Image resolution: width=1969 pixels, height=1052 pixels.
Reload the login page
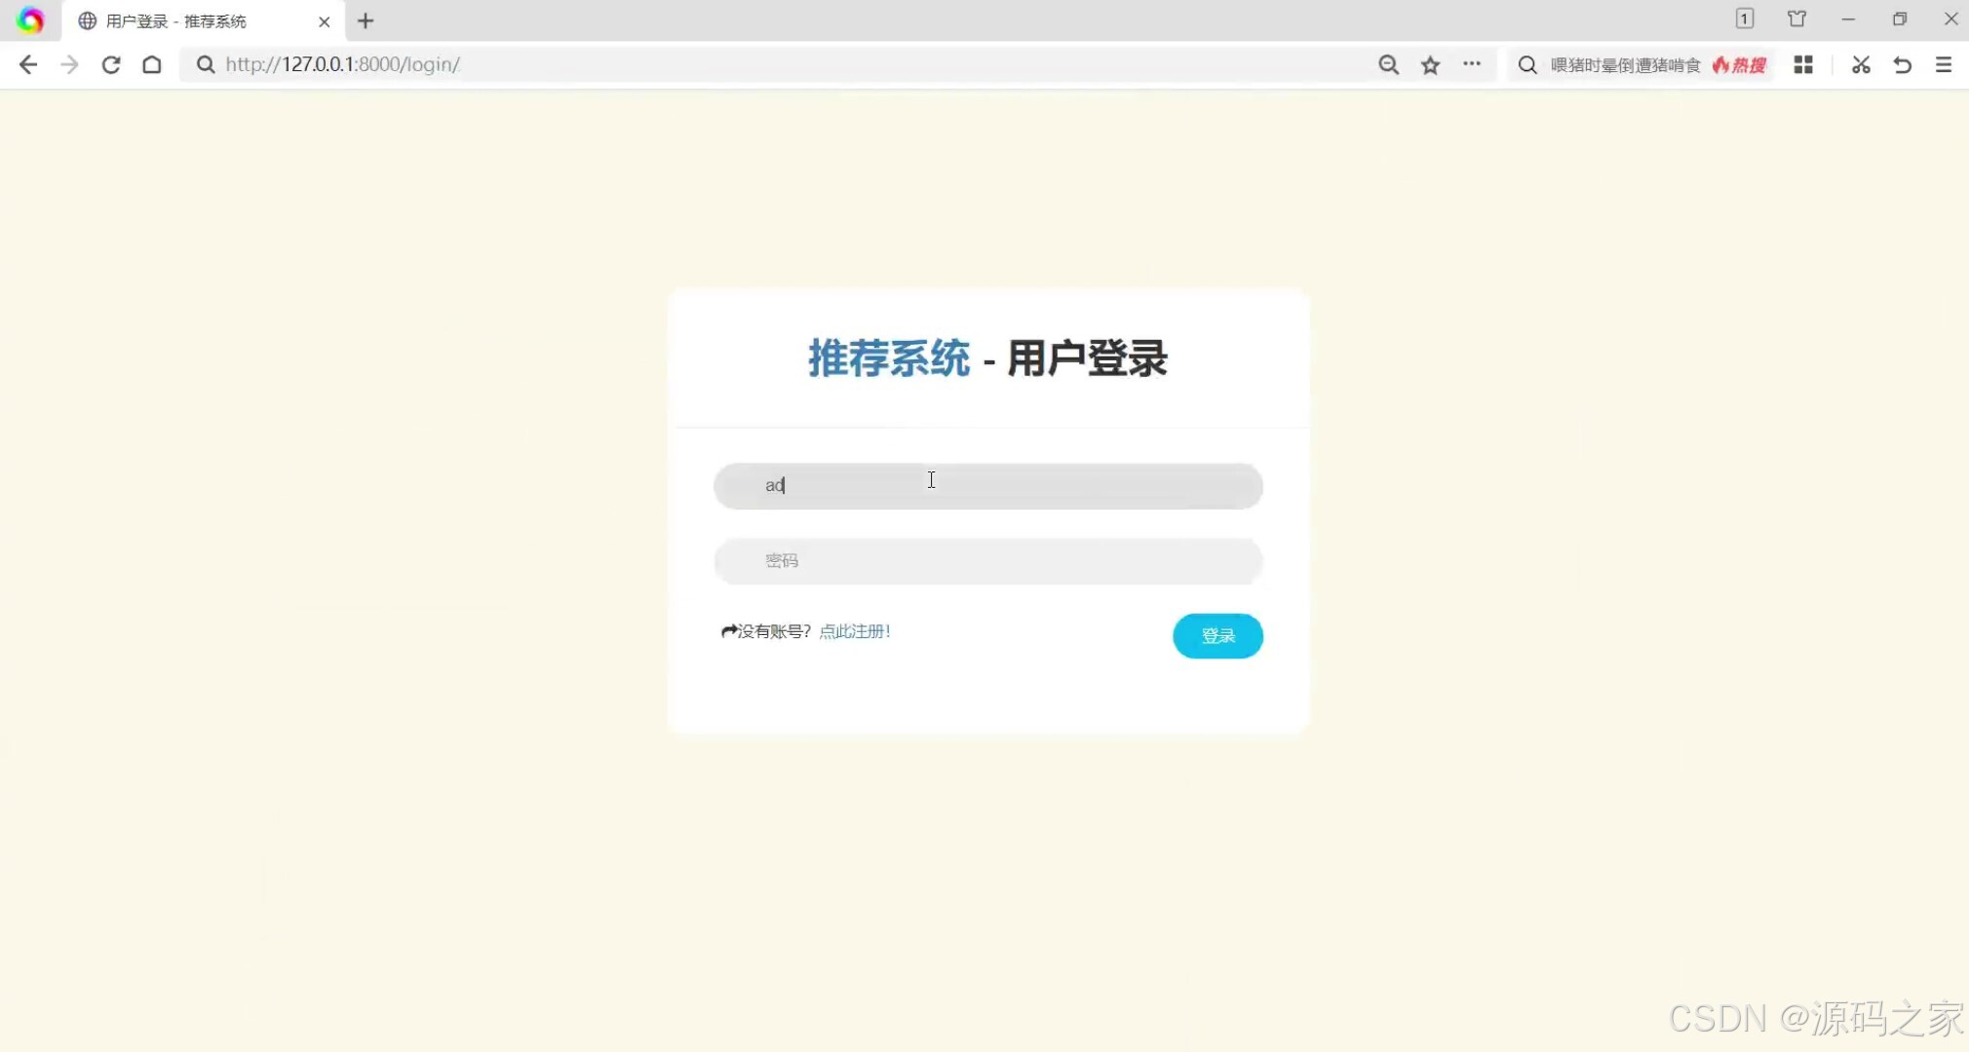coord(111,64)
